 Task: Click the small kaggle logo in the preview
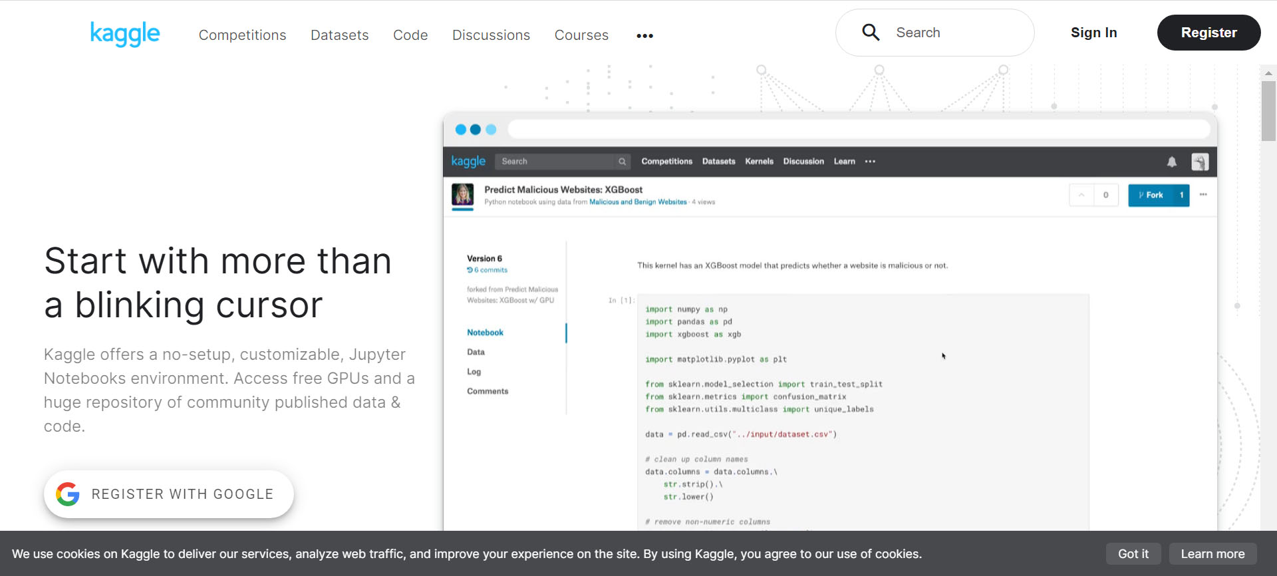tap(468, 162)
